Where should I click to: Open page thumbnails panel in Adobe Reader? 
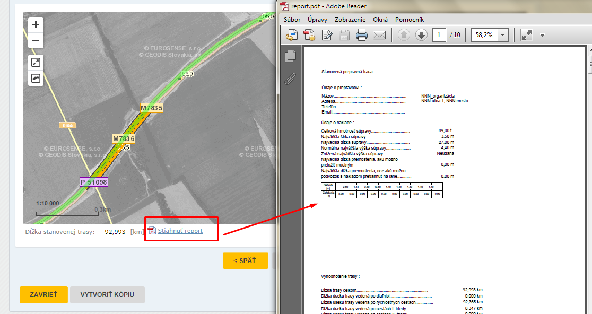coord(290,56)
